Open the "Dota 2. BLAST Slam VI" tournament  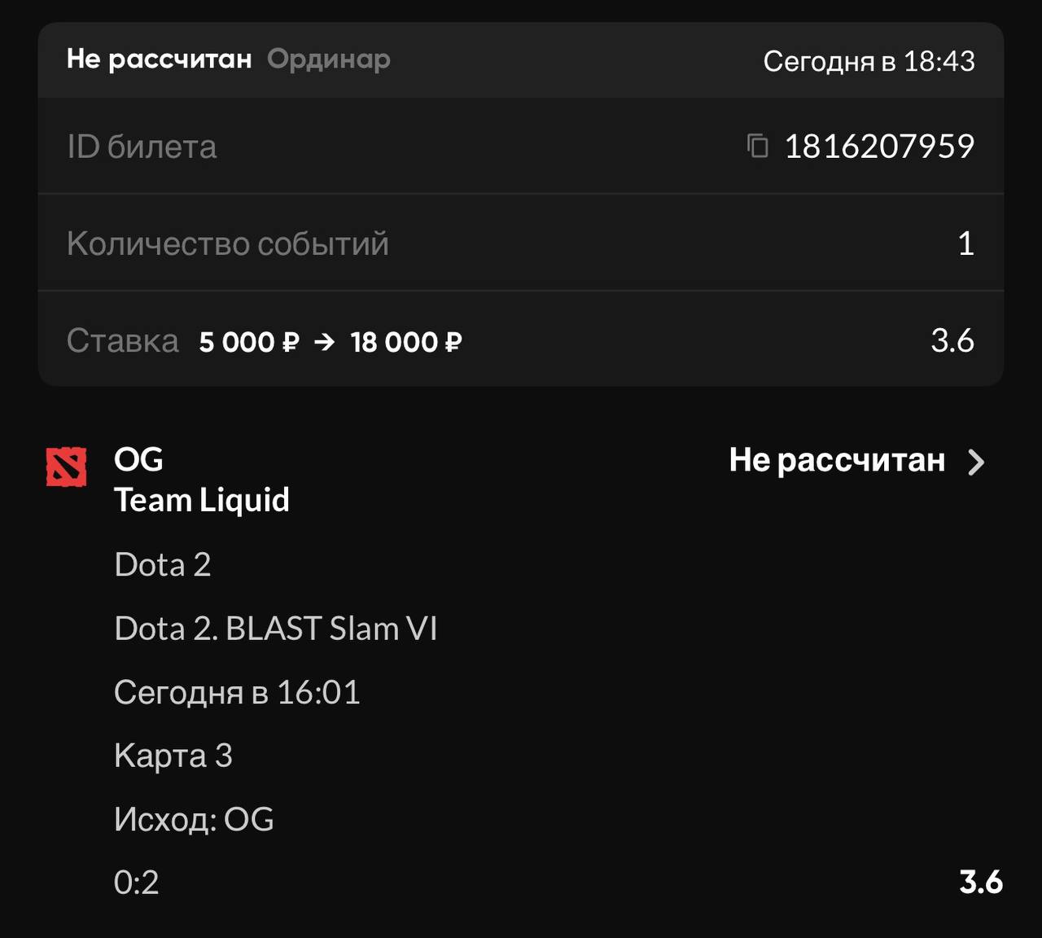276,629
